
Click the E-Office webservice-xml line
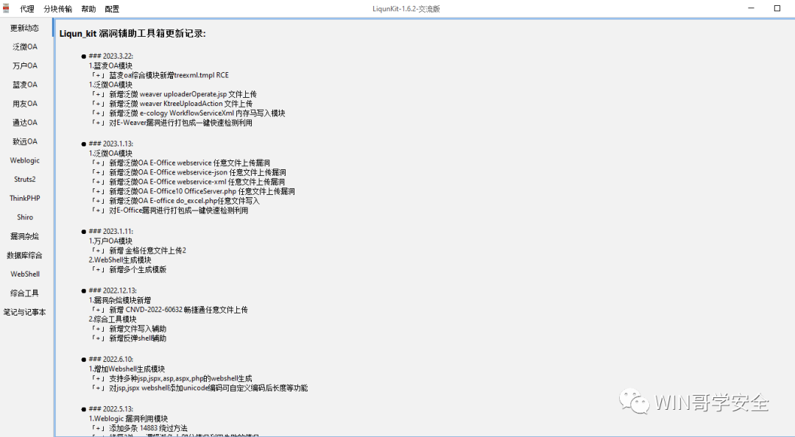click(188, 182)
